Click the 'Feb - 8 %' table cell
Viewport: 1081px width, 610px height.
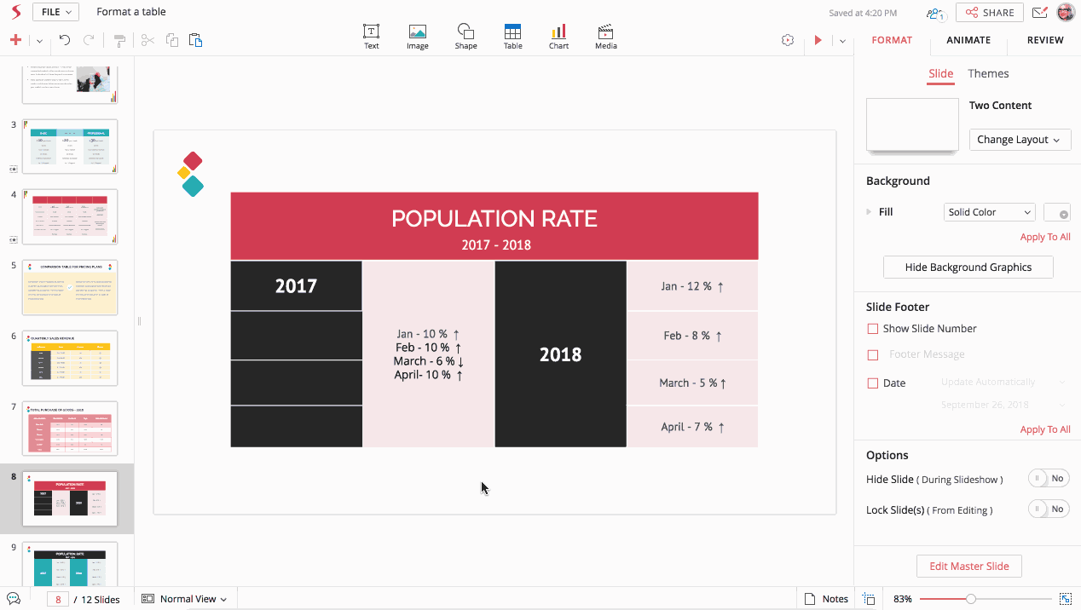692,336
